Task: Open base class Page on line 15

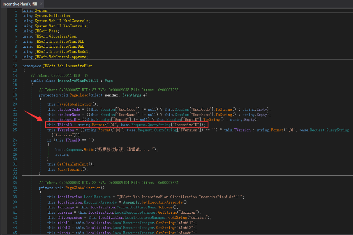Action: [x=109, y=81]
